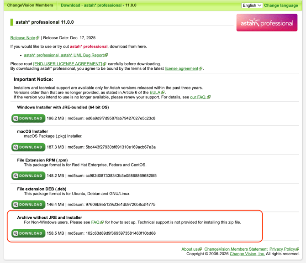Open ChangeVision Members Statement link
The width and height of the screenshot is (306, 263).
pyautogui.click(x=236, y=249)
